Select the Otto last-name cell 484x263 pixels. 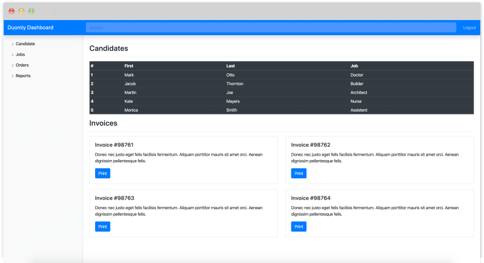[x=230, y=75]
